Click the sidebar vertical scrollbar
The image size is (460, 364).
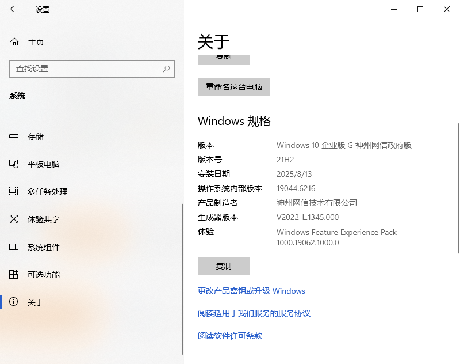(x=182, y=279)
